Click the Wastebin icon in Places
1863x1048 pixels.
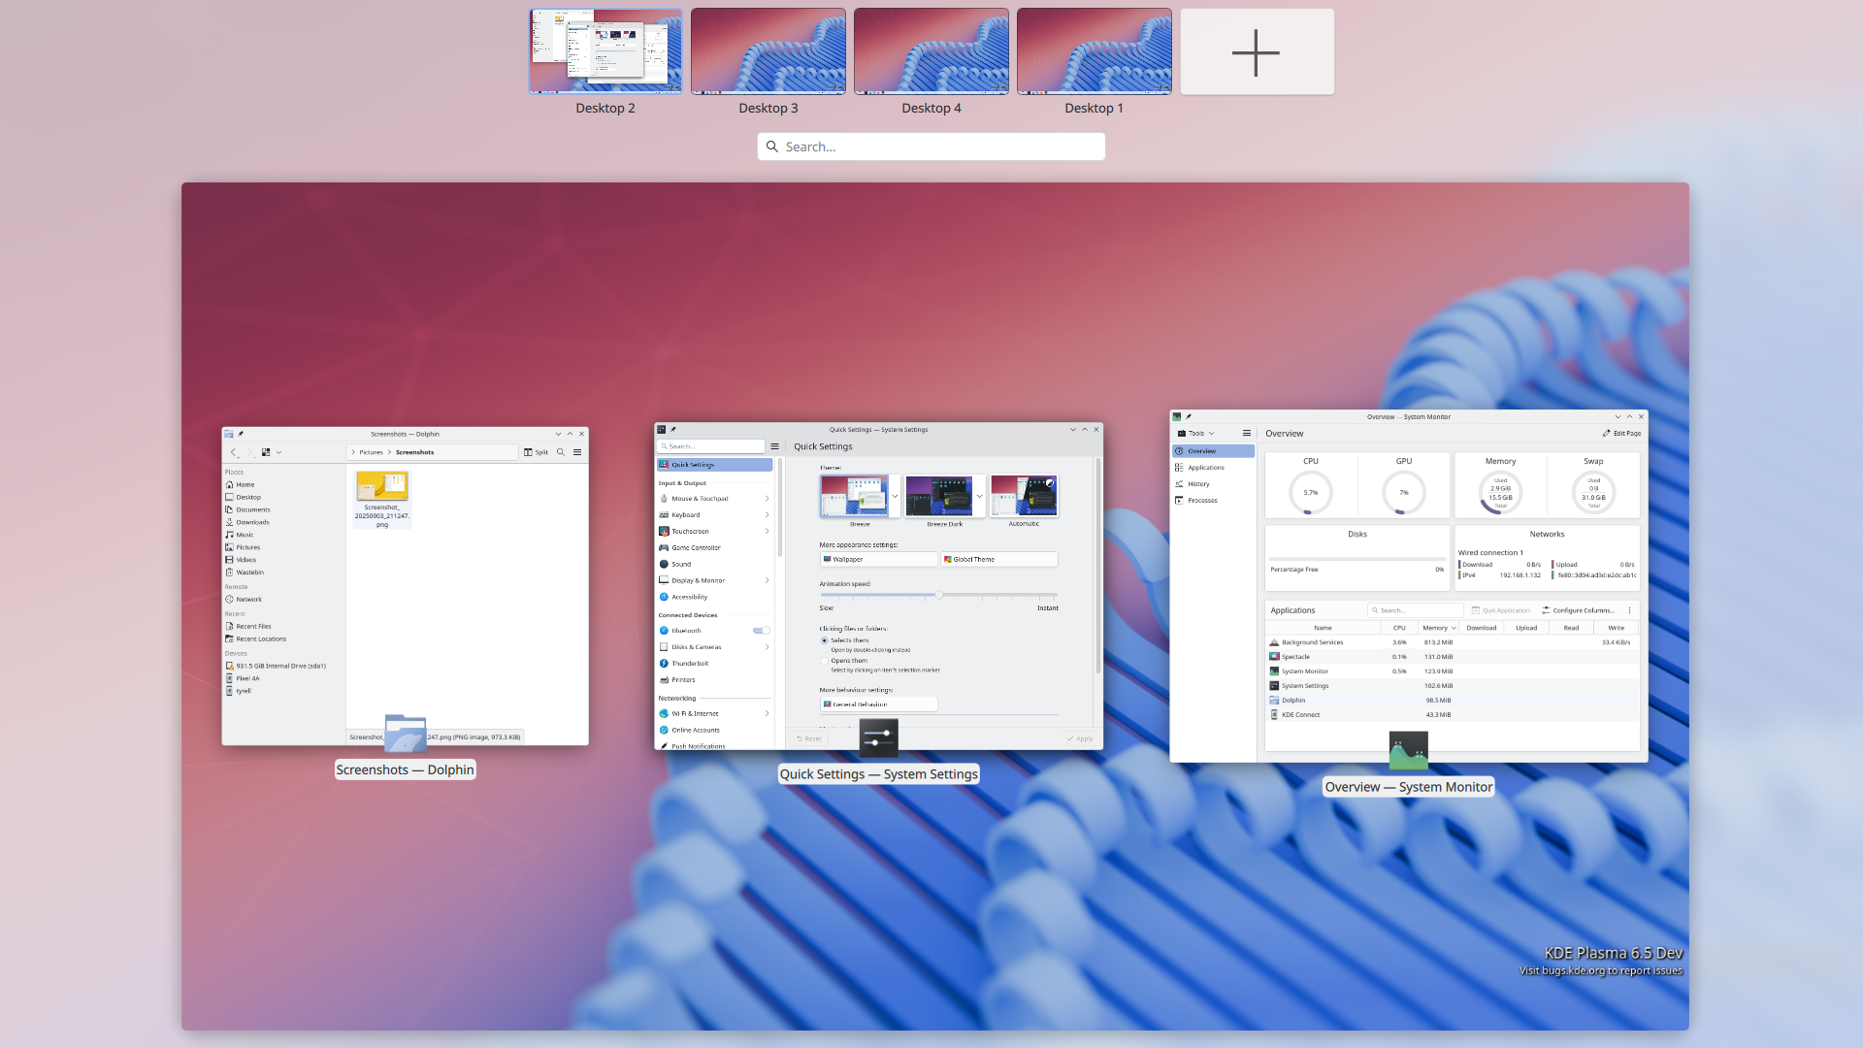230,573
